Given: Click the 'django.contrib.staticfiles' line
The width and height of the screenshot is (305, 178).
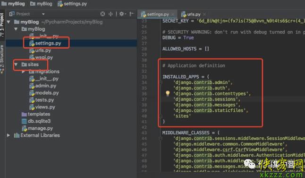Looking at the screenshot, I should (211, 110).
